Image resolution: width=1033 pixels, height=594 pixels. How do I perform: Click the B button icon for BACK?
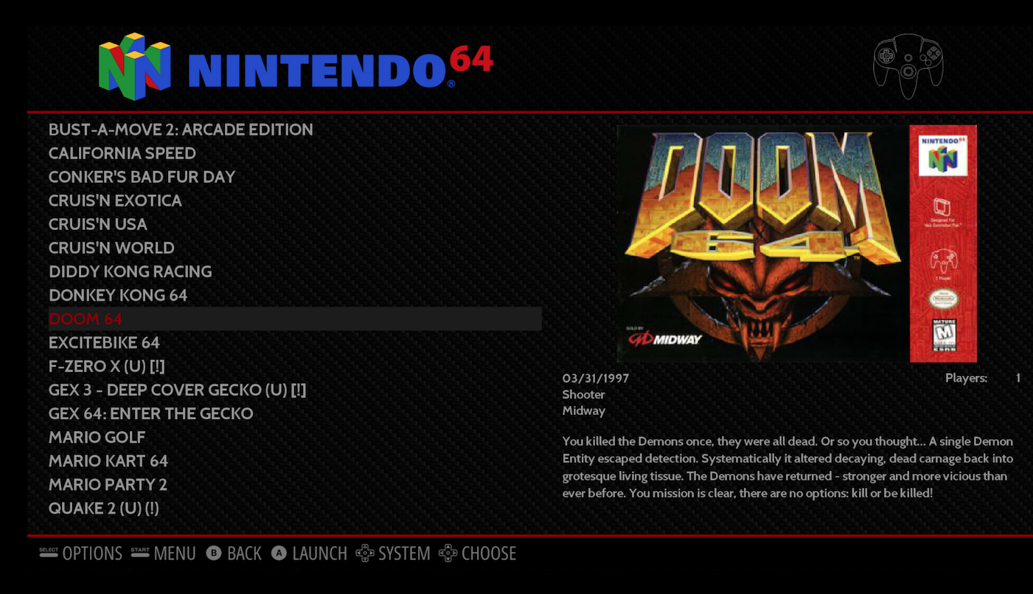[214, 553]
